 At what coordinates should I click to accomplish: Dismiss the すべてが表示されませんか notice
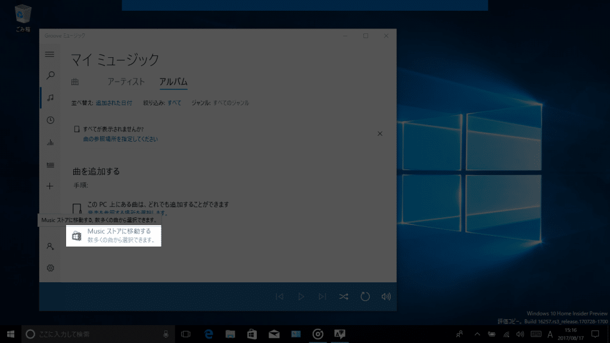pyautogui.click(x=379, y=134)
